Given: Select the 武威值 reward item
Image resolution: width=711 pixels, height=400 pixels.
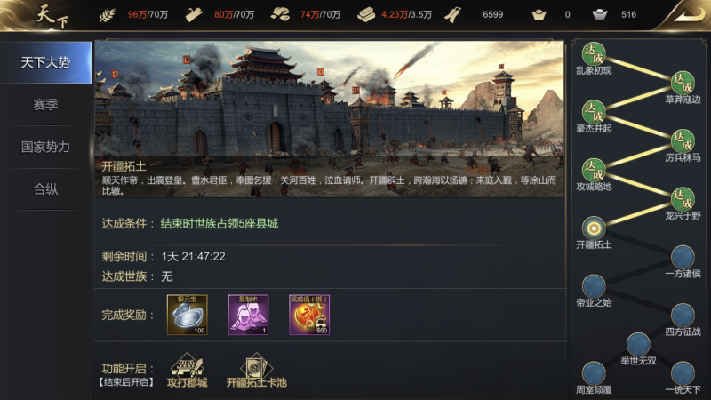Looking at the screenshot, I should (309, 315).
